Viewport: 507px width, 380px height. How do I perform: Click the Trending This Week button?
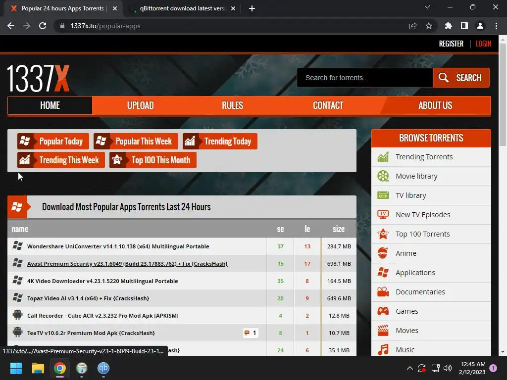(x=61, y=160)
